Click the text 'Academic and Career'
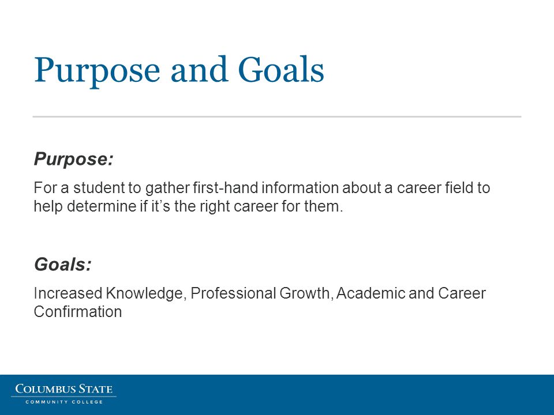554x415 pixels. tap(411, 293)
